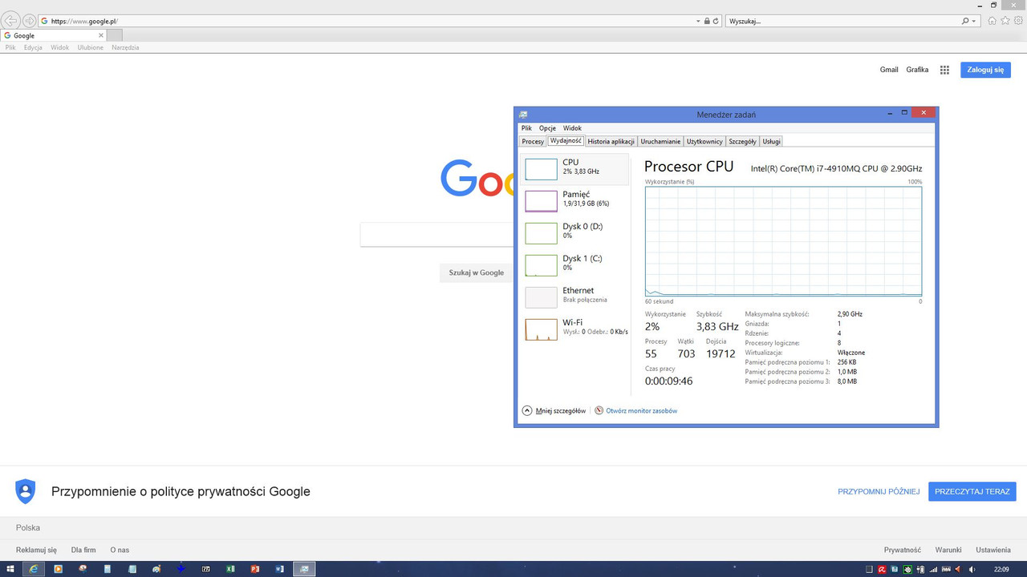Click the browser Forward arrow button
Viewport: 1027px width, 577px height.
(30, 21)
